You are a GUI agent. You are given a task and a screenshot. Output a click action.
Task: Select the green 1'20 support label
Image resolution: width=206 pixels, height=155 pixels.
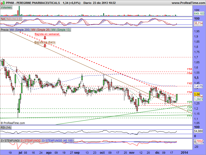(x=190, y=107)
